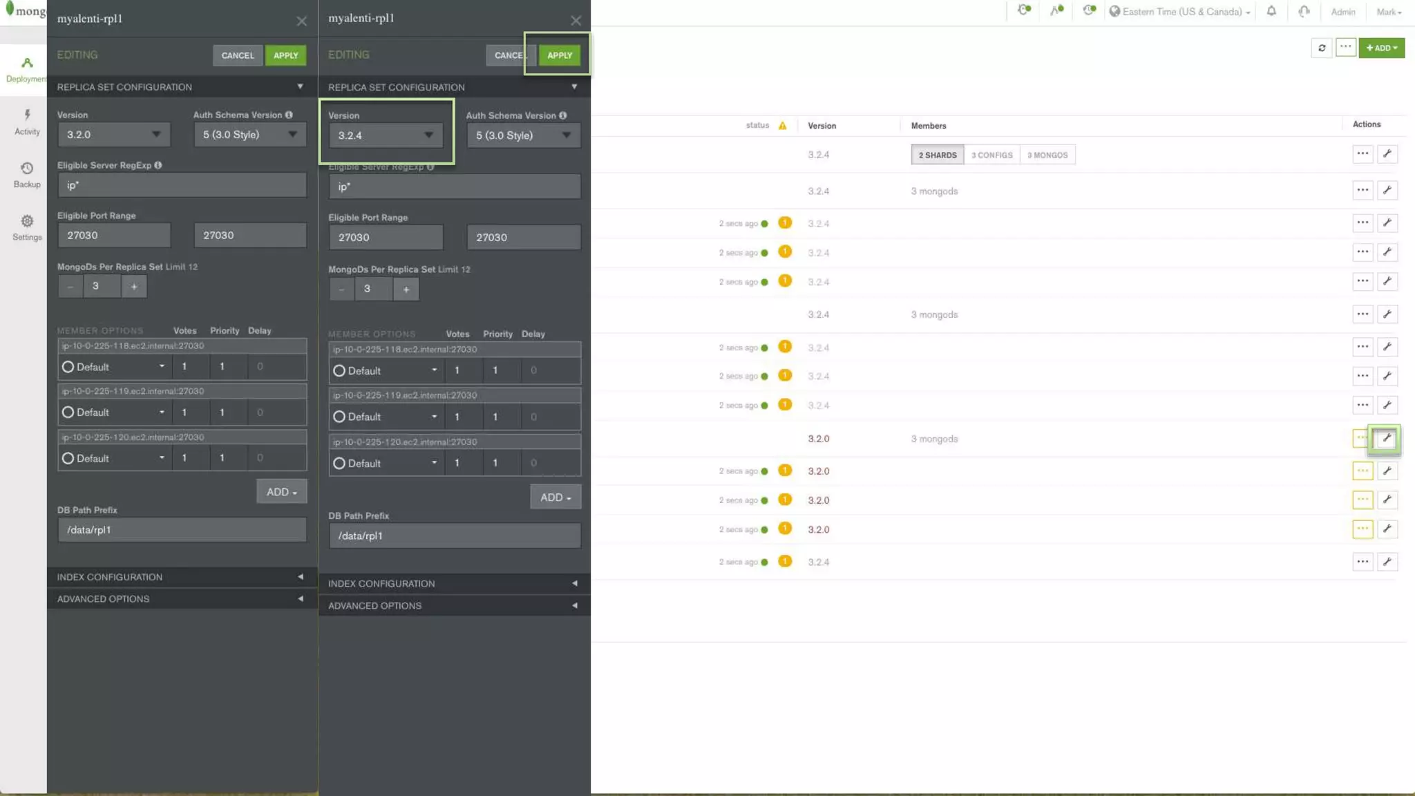The image size is (1415, 796).
Task: Click the refresh icon button next to ADD
Action: (1321, 48)
